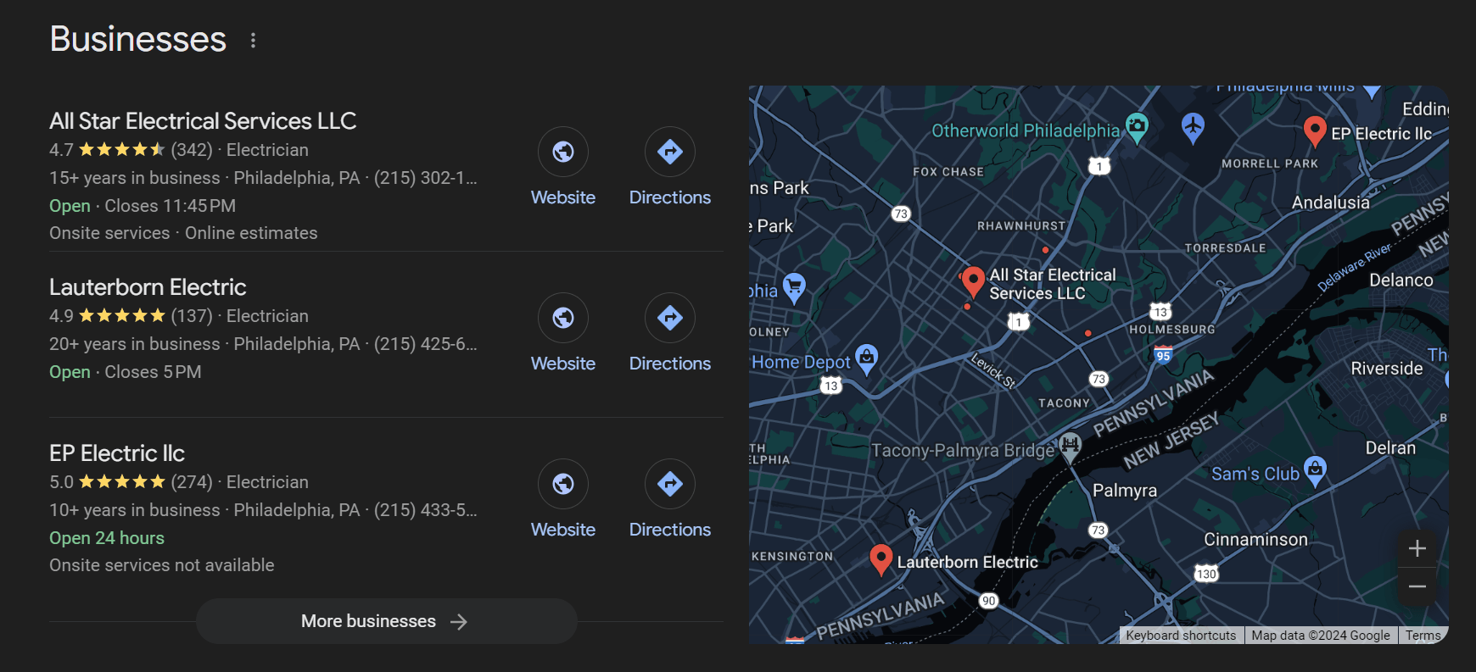Open the Businesses three-dot options menu
Viewport: 1476px width, 672px height.
click(x=253, y=41)
